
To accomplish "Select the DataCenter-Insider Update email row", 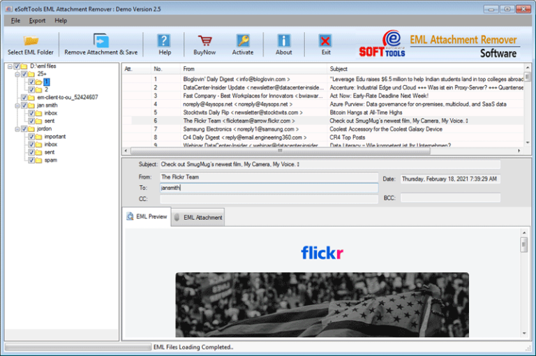I will (322, 87).
